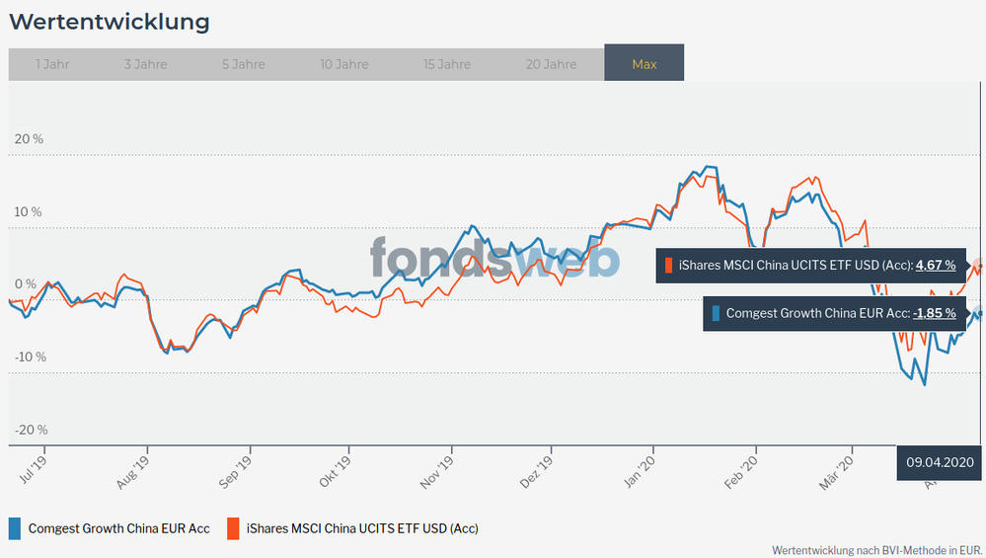Click the orange iShares legend swatch
The width and height of the screenshot is (986, 558).
[234, 528]
